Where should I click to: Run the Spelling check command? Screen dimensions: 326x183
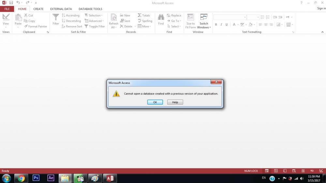145,21
